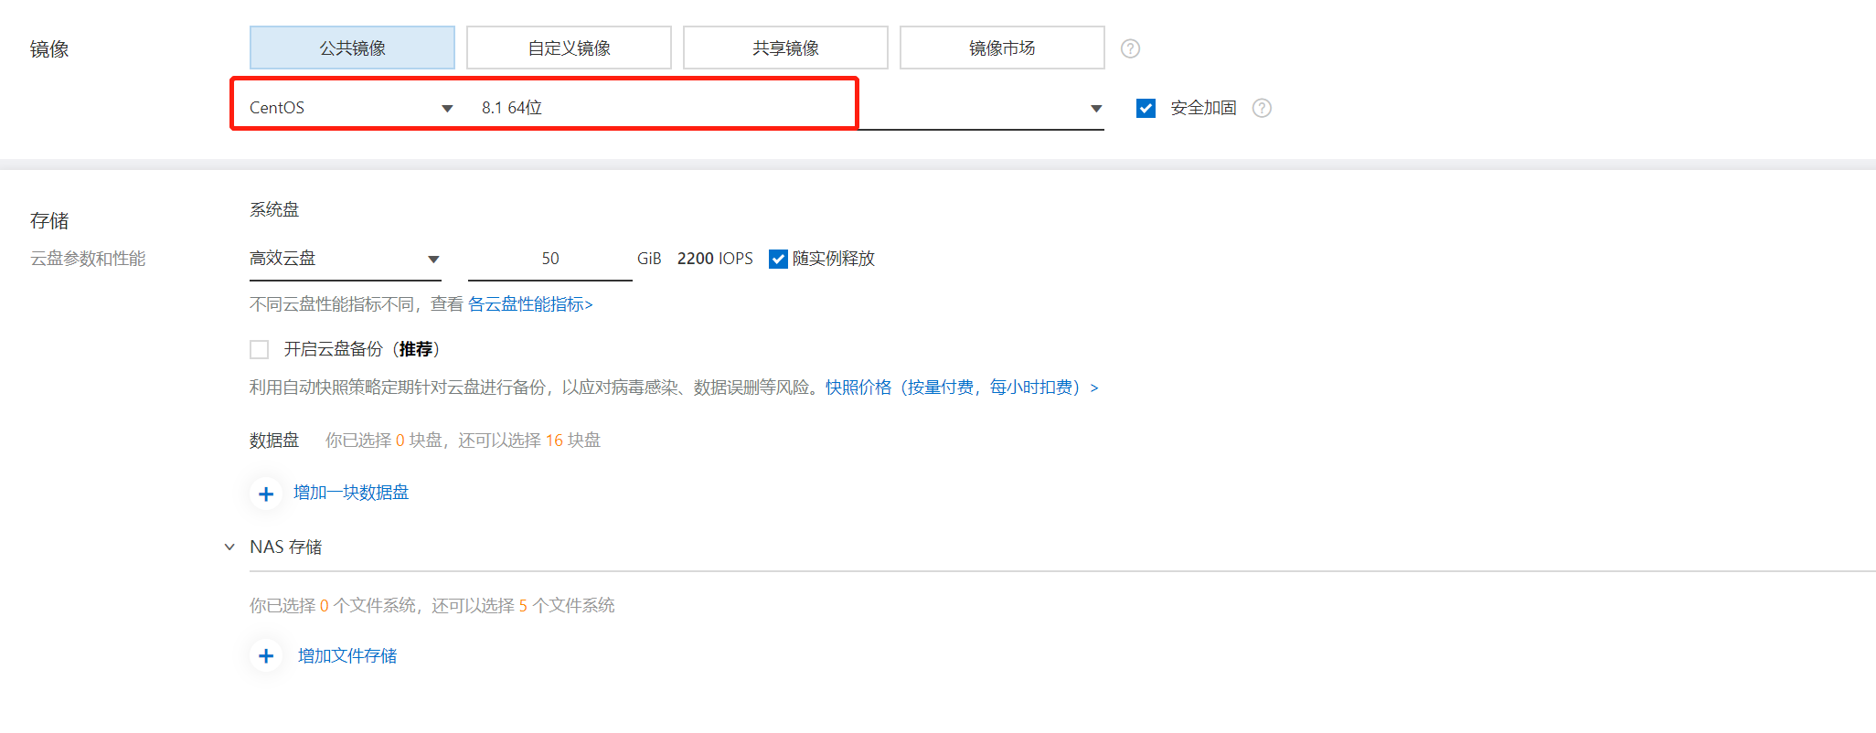The height and width of the screenshot is (733, 1876).
Task: Uncheck the 随实例释放 checkbox
Action: point(778,259)
